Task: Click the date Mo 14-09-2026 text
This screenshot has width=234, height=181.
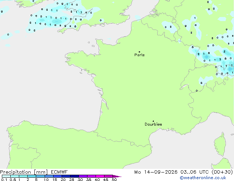Action: (156, 172)
